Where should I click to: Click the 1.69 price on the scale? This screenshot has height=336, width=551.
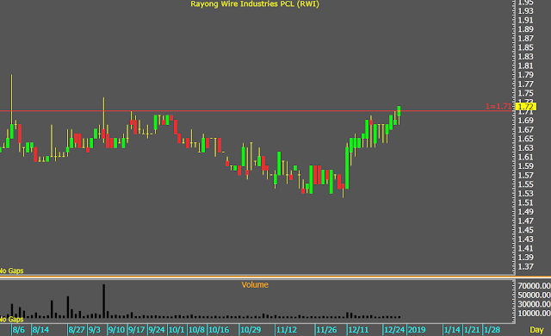click(526, 121)
